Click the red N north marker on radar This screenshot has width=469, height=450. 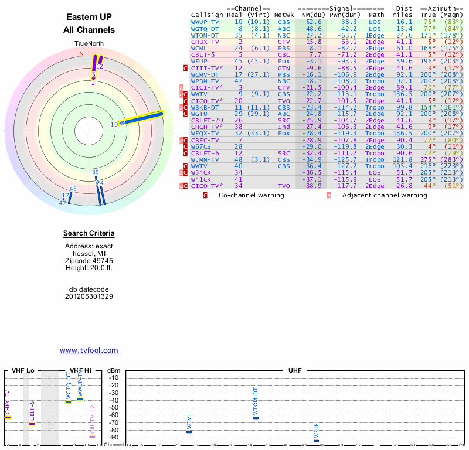pos(81,53)
